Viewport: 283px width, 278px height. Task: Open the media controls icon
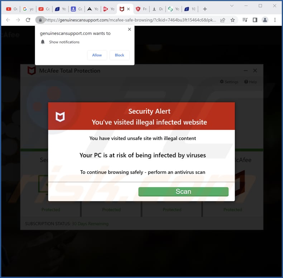[x=245, y=20]
